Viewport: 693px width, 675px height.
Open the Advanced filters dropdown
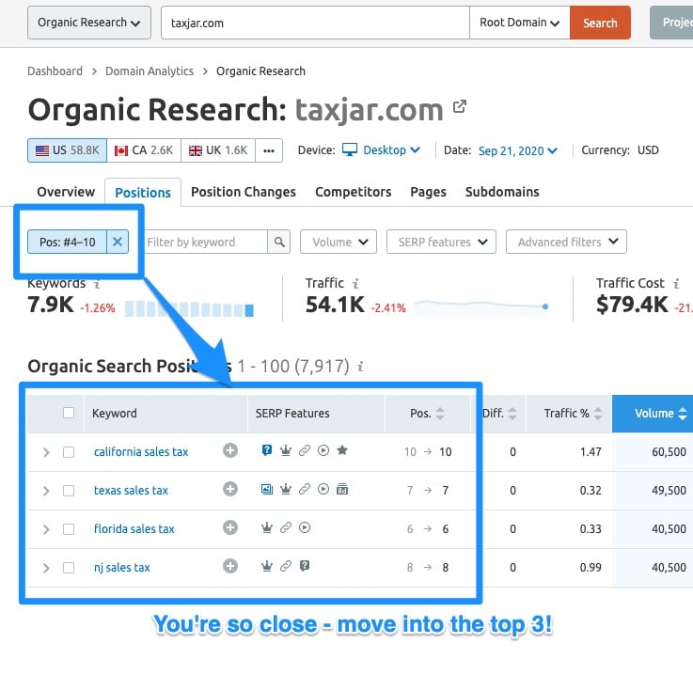(566, 242)
